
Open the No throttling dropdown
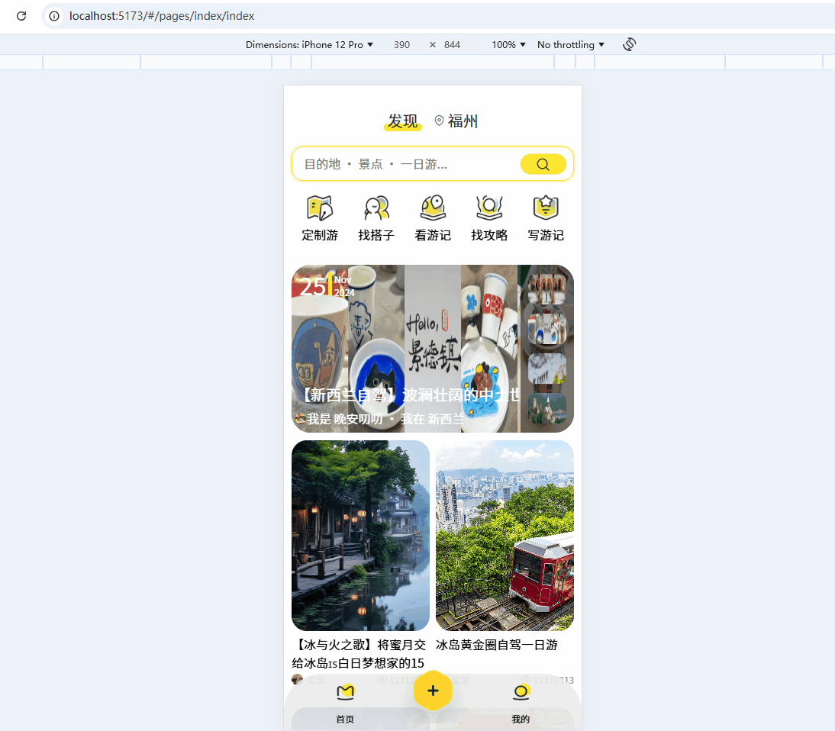571,45
